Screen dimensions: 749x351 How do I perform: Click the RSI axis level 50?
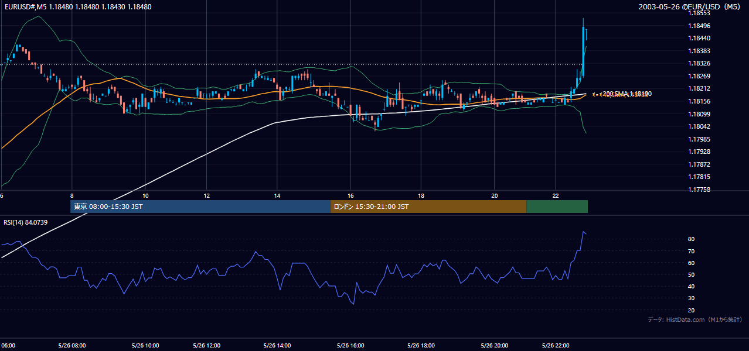(x=691, y=274)
